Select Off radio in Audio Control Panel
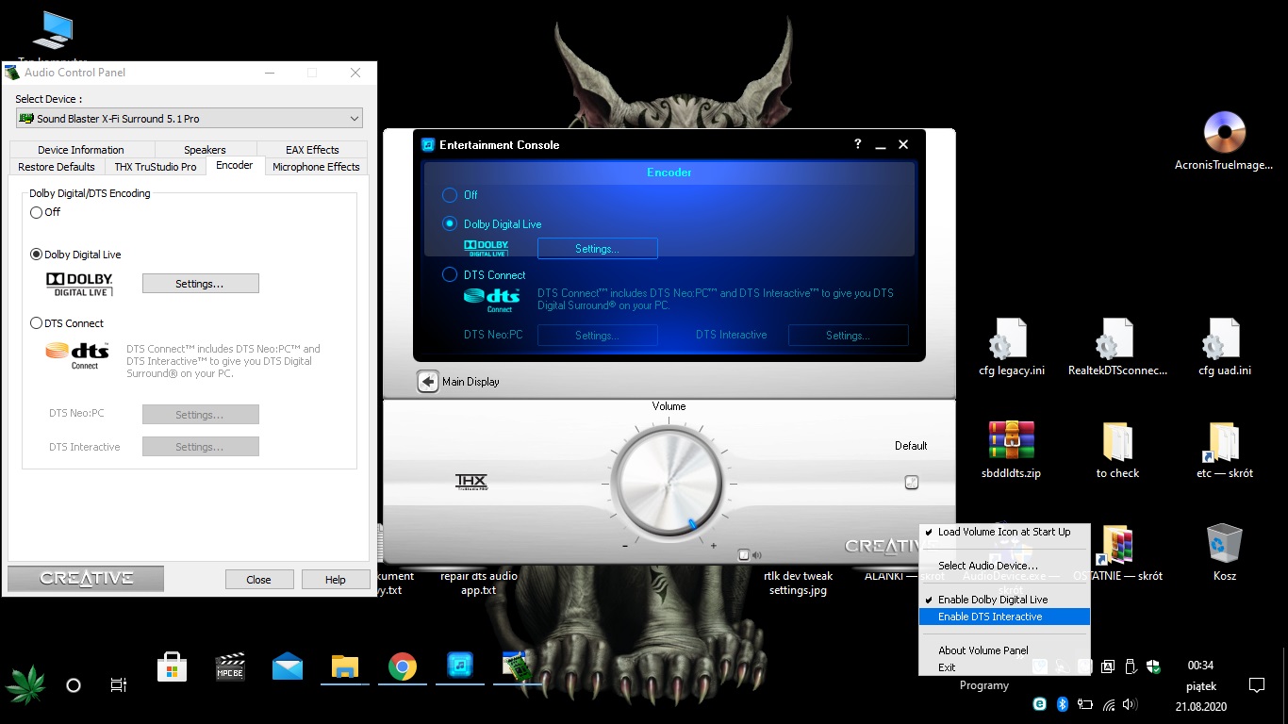 [x=37, y=212]
